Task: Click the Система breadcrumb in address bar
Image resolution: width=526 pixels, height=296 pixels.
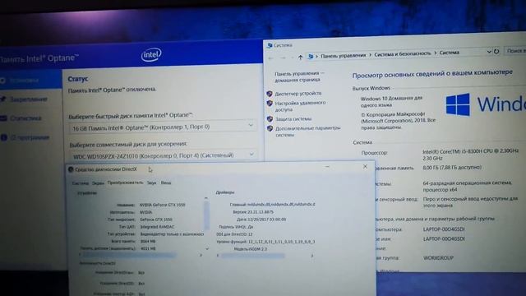Action: point(450,53)
